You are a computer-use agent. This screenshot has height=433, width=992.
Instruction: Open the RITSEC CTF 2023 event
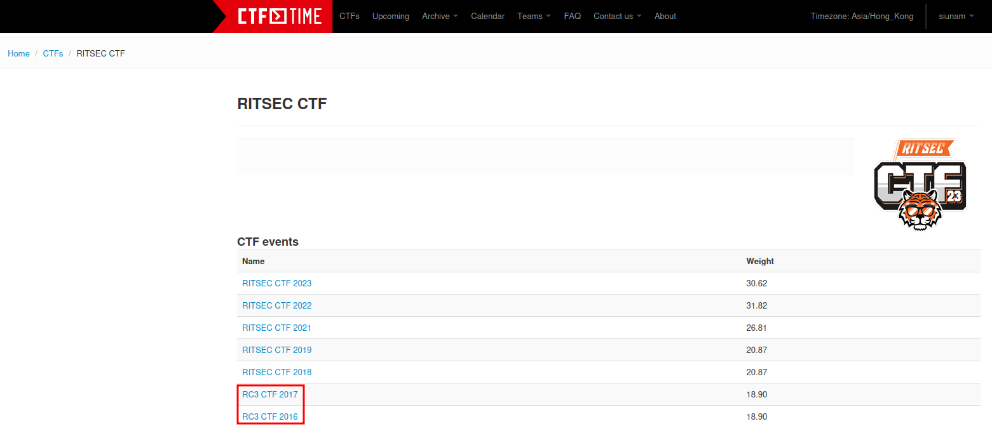click(x=277, y=283)
